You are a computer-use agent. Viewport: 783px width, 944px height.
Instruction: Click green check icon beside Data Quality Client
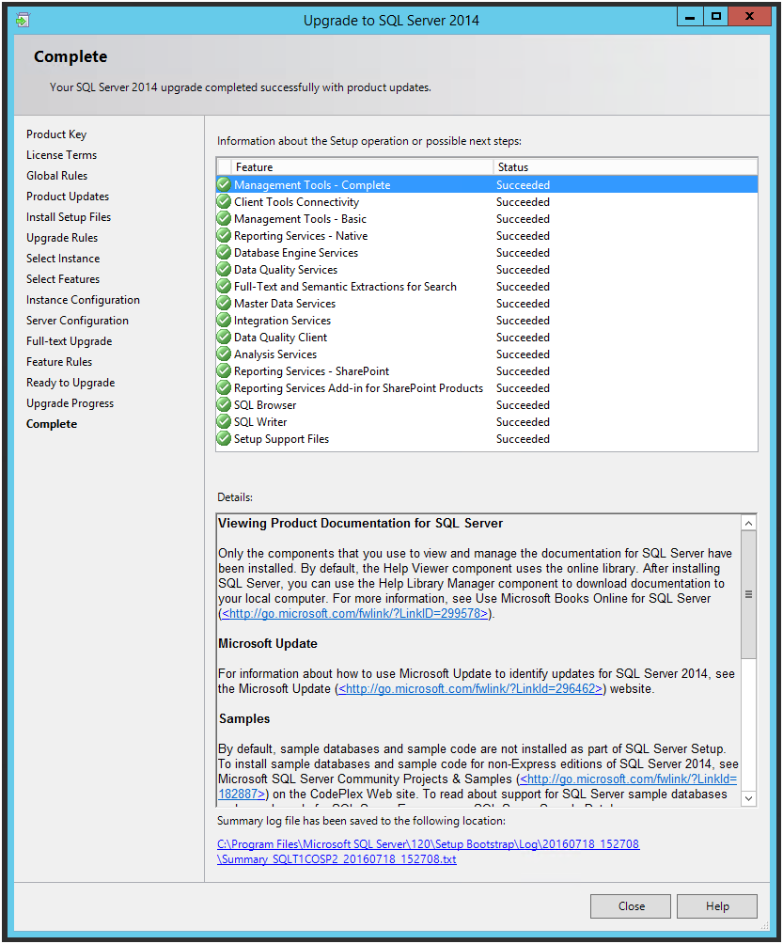coord(224,336)
